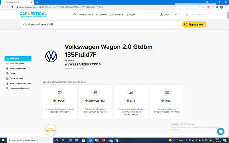The width and height of the screenshot is (229, 143).
Task: Close the carVertical browser tab
Action: point(32,2)
